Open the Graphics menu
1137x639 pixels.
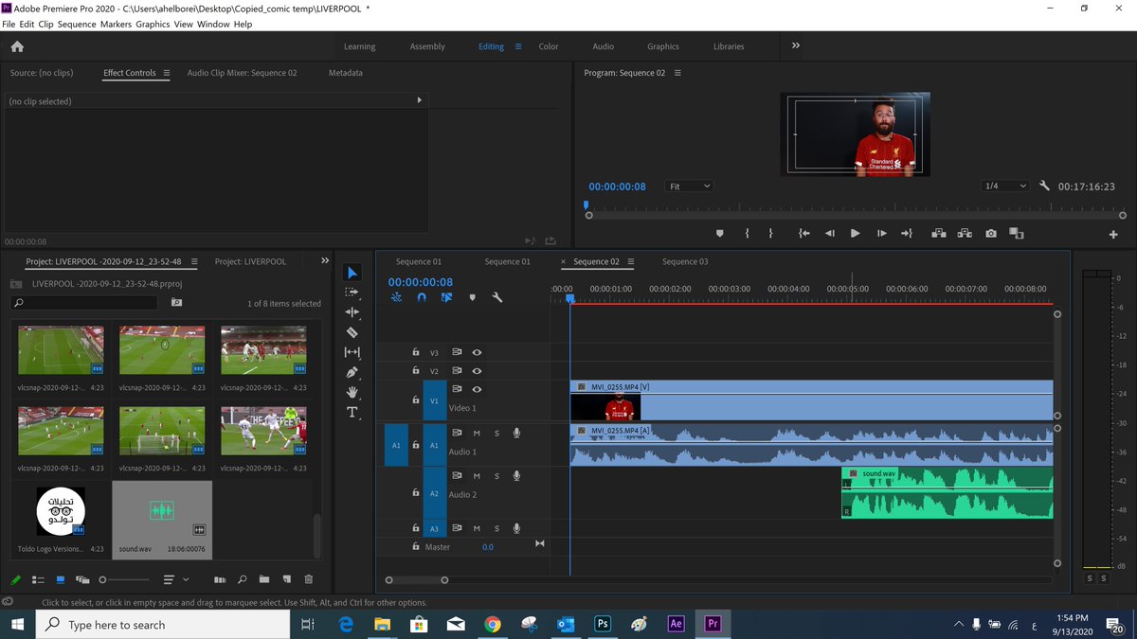coord(153,24)
